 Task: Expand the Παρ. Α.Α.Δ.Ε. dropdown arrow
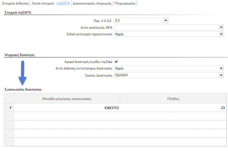tap(166, 21)
